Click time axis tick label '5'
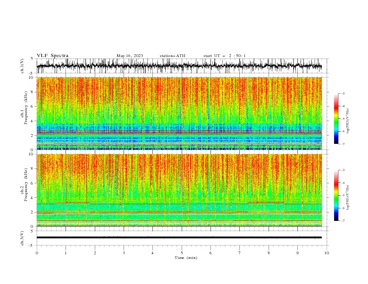368x284 pixels. [x=182, y=253]
